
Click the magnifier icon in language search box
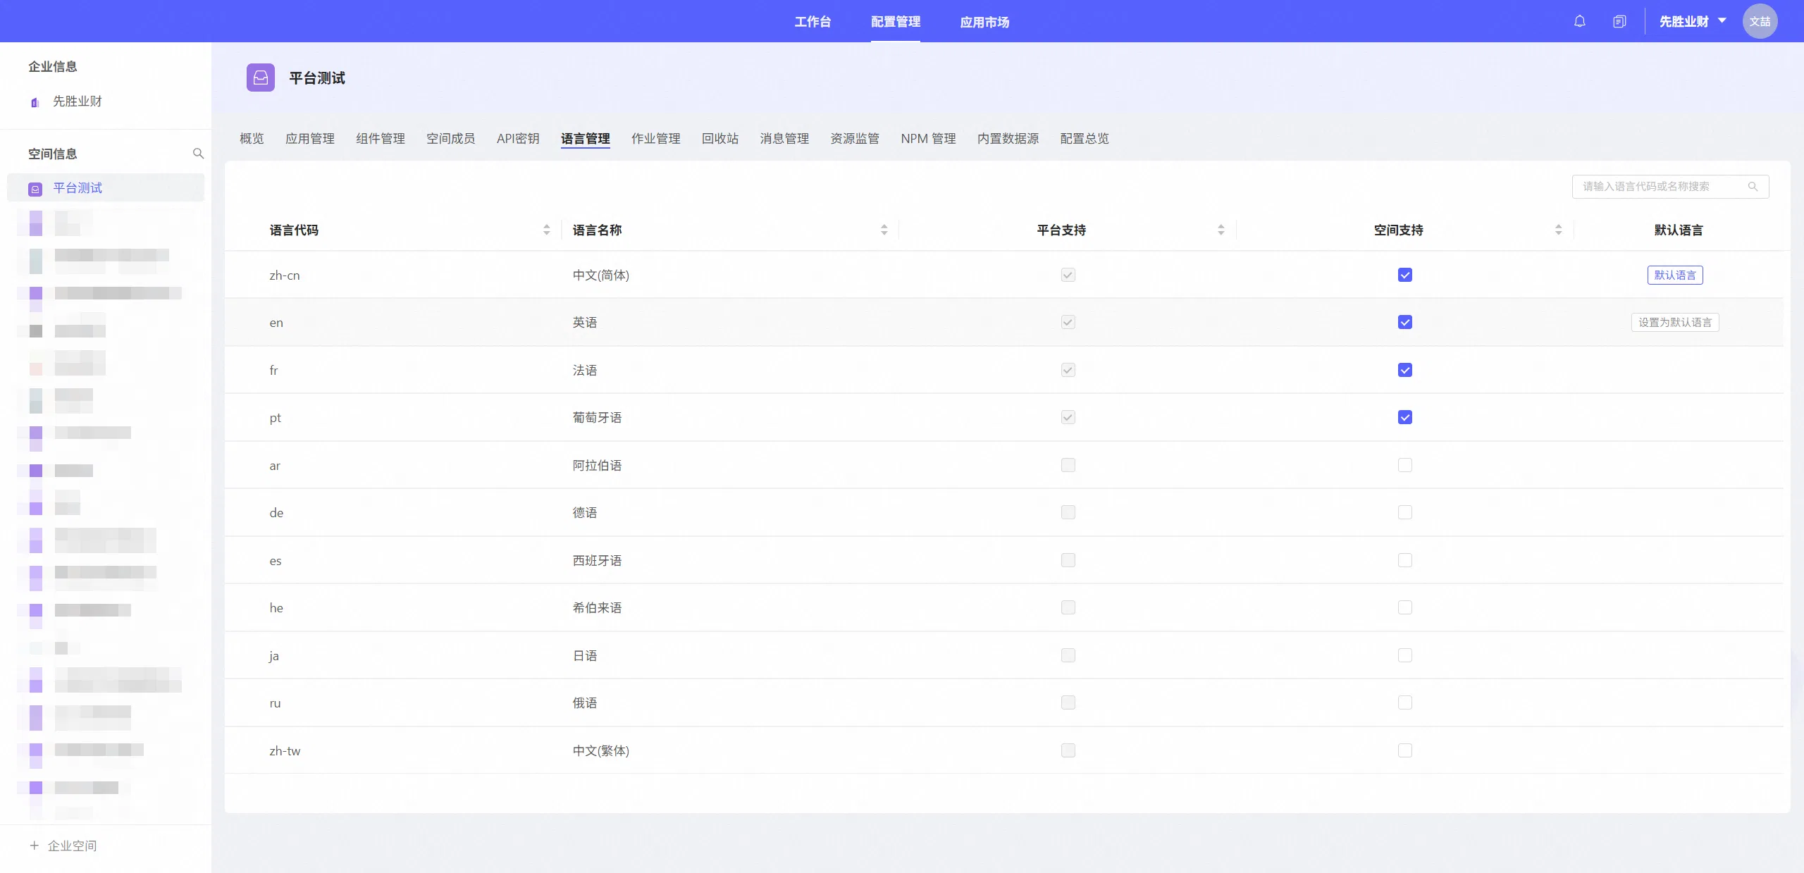[x=1753, y=187]
